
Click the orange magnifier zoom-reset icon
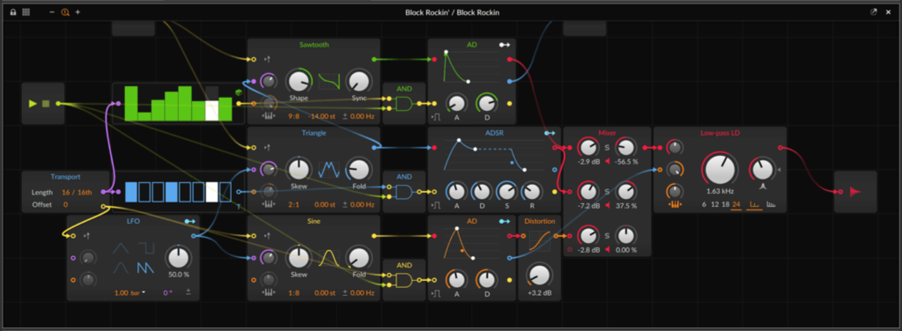pos(65,12)
